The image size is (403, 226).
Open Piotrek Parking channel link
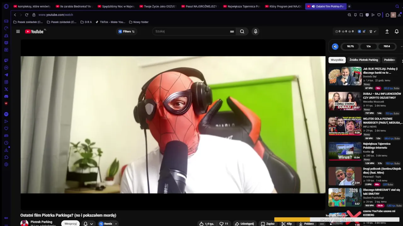pos(41,222)
